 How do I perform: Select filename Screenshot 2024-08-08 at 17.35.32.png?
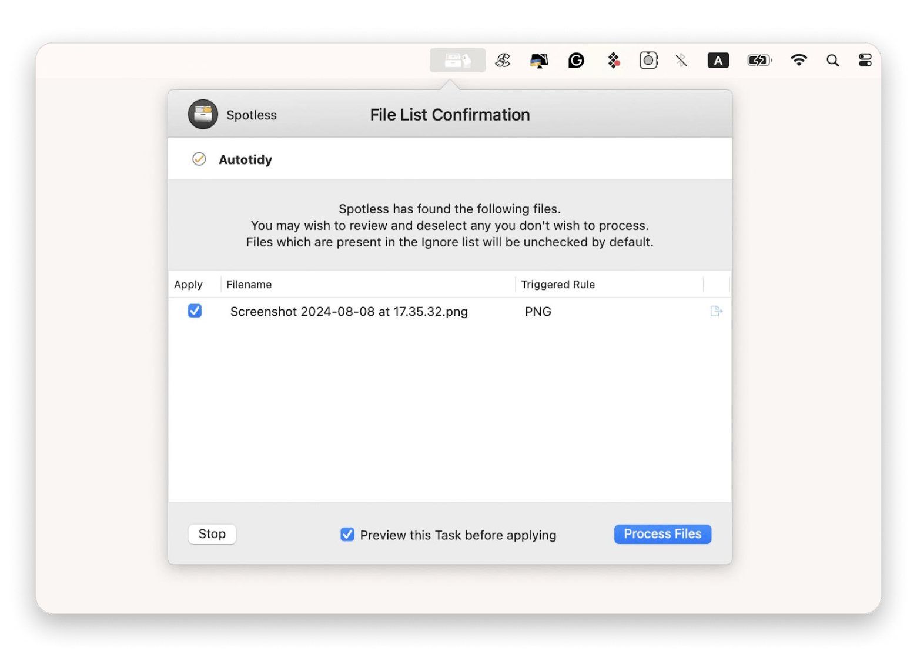coord(349,312)
